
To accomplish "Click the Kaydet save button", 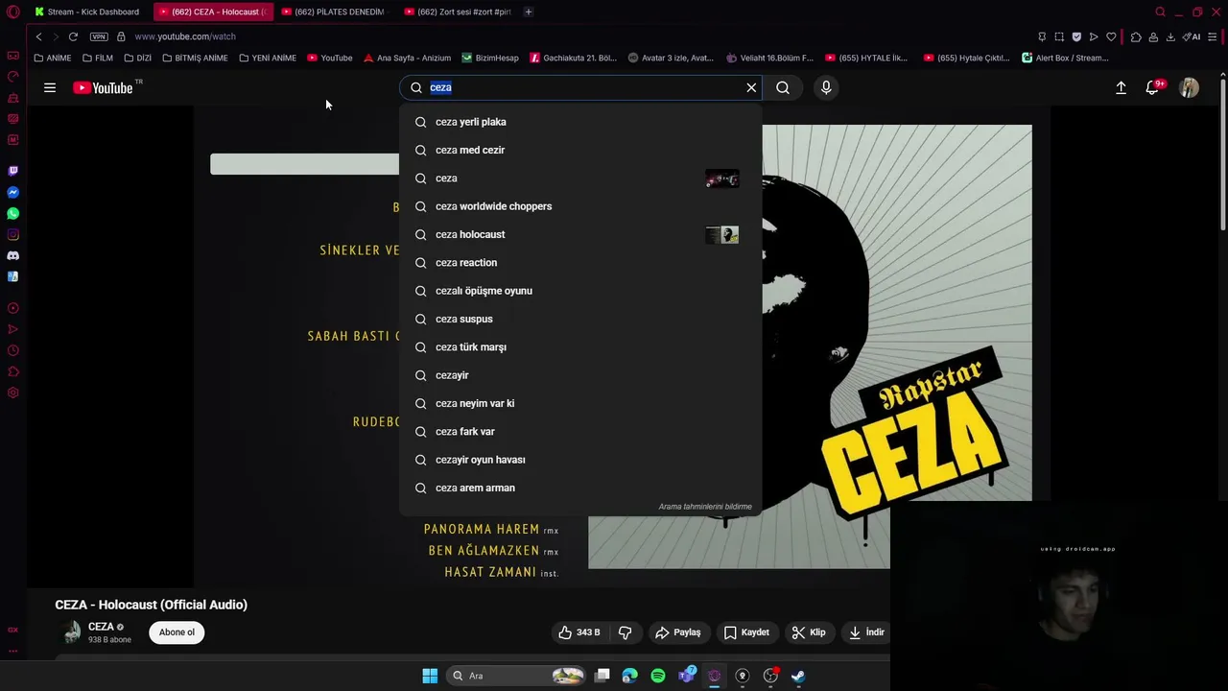I will (746, 632).
